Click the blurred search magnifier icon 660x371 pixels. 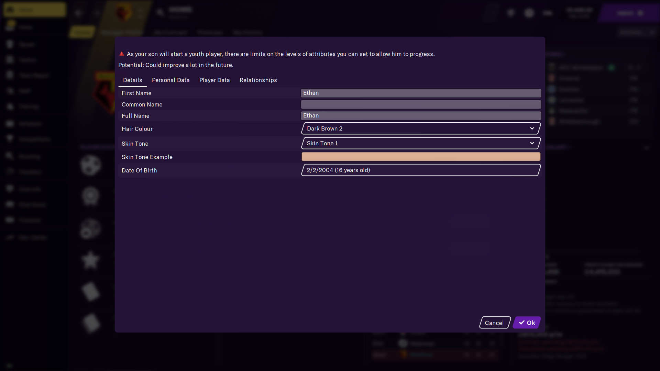160,13
